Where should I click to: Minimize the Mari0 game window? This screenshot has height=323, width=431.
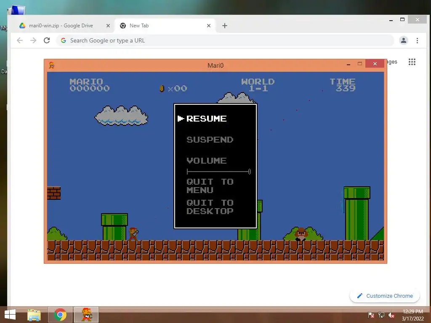(x=349, y=64)
